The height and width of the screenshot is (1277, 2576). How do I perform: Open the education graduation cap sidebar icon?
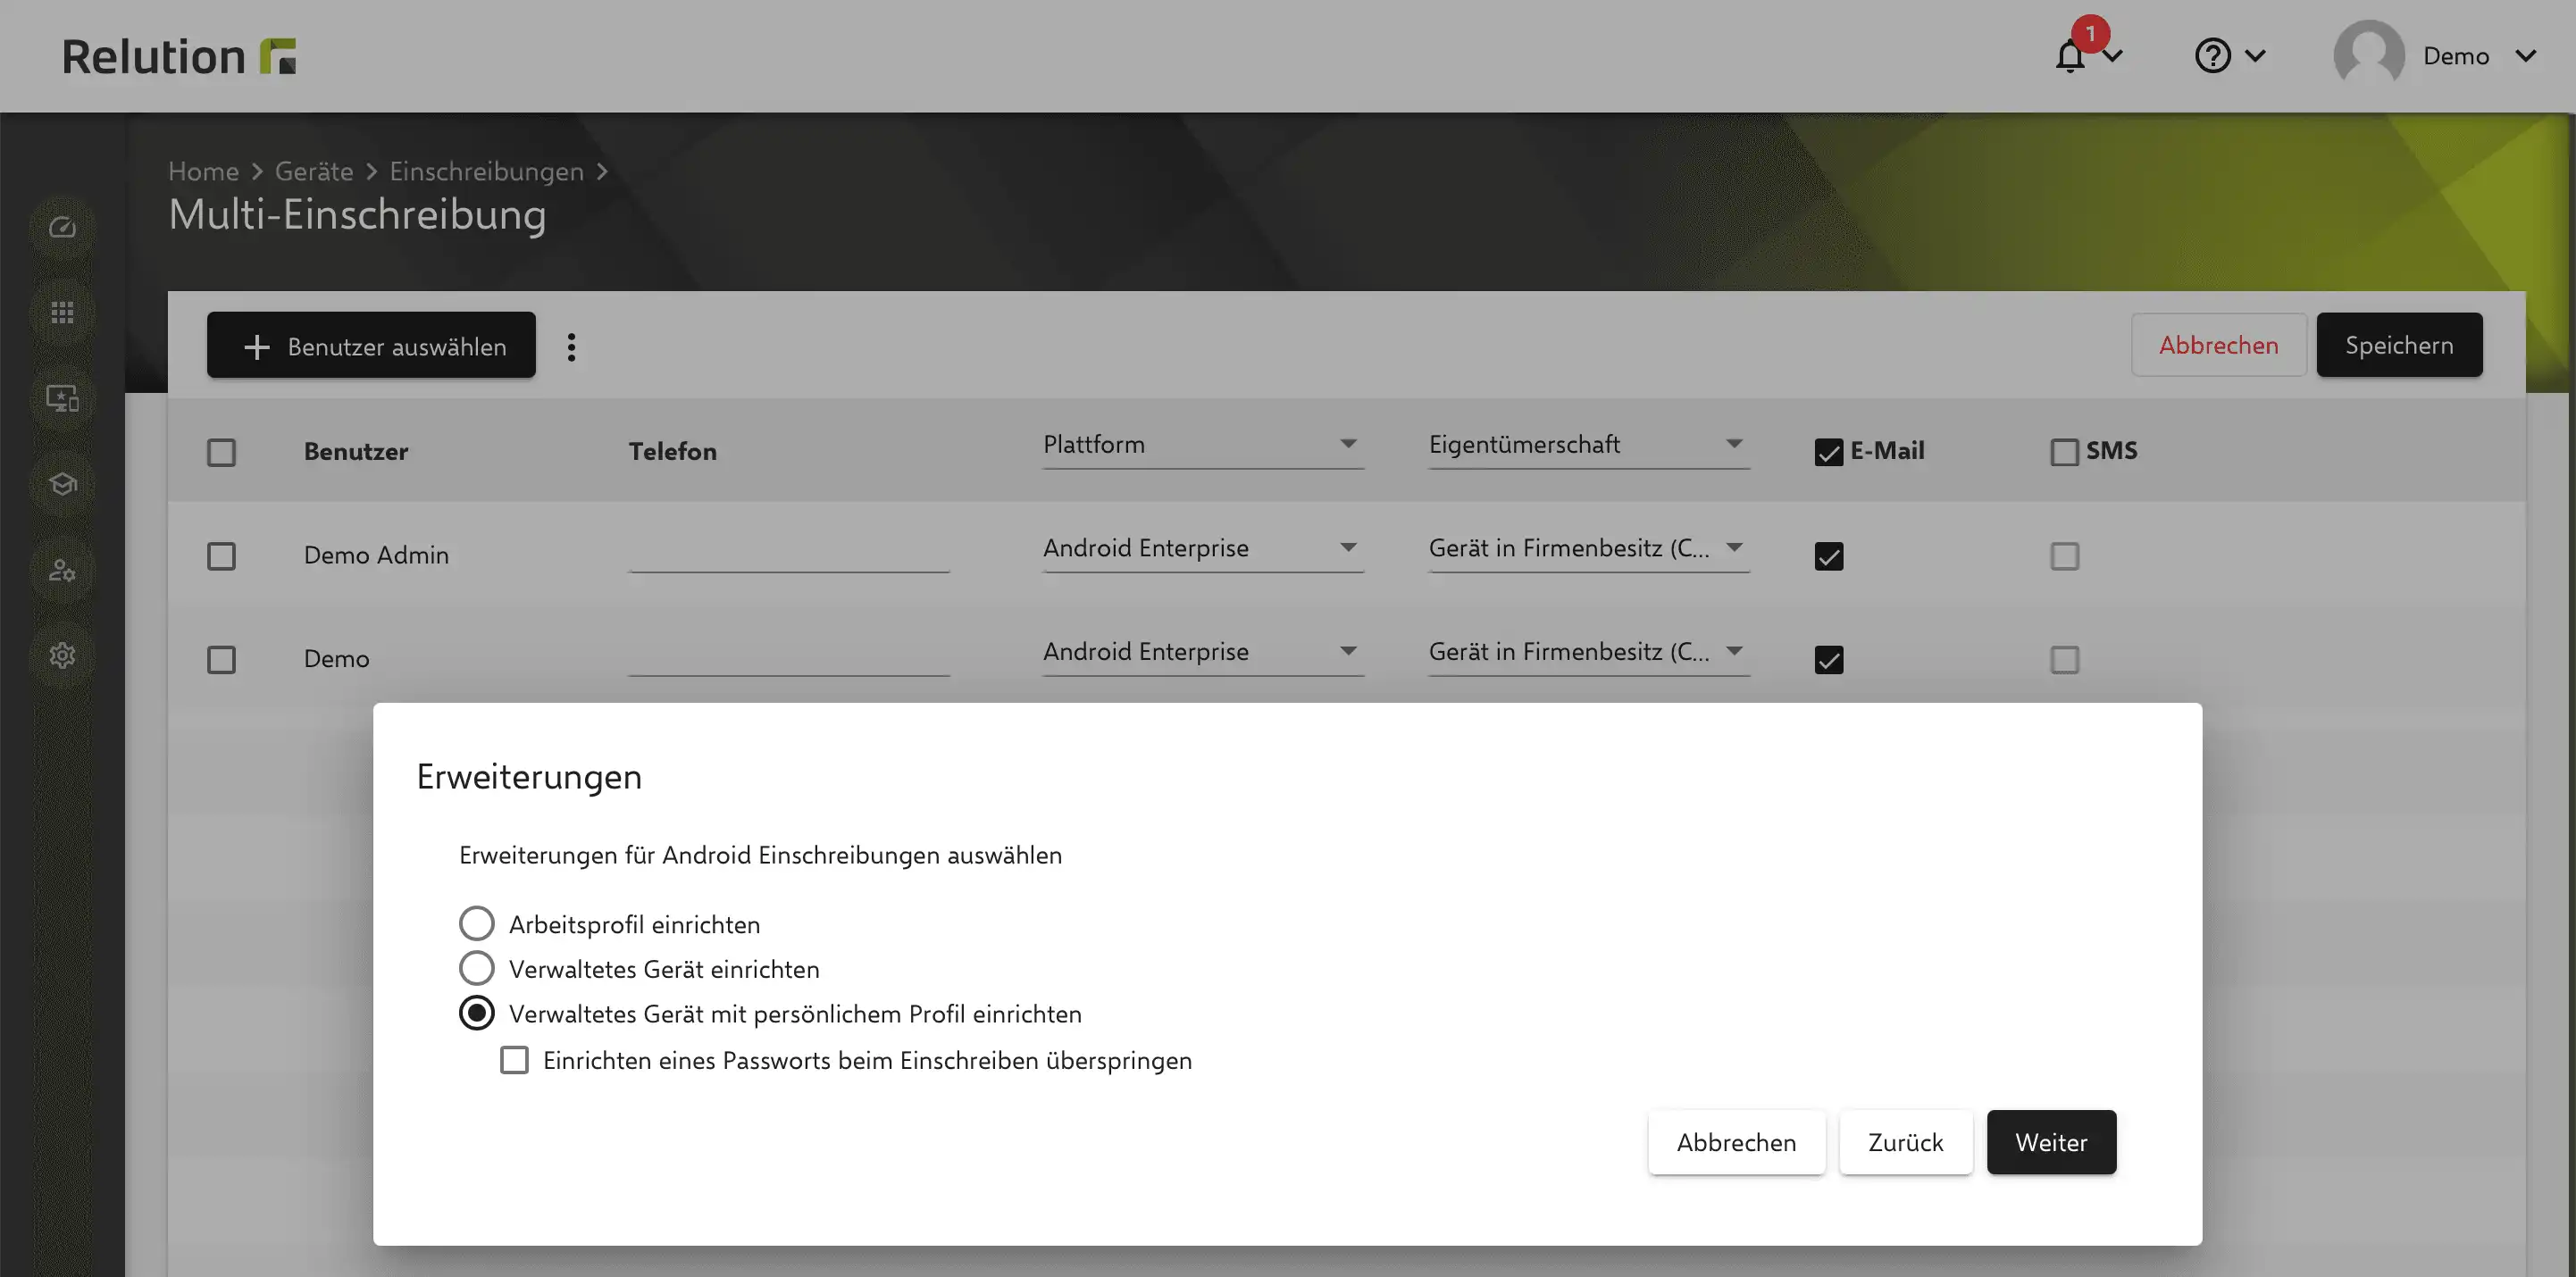pyautogui.click(x=62, y=485)
